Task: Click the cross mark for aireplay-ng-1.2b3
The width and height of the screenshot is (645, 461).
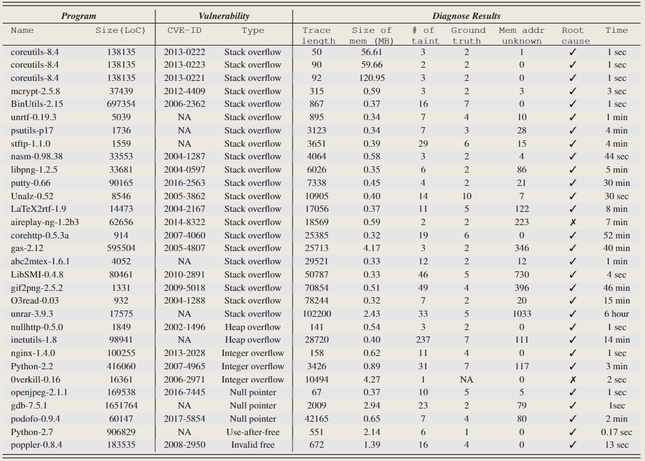Action: pos(572,221)
